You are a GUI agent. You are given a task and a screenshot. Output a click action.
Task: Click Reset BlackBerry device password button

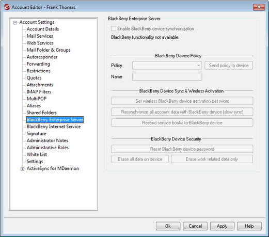click(182, 149)
